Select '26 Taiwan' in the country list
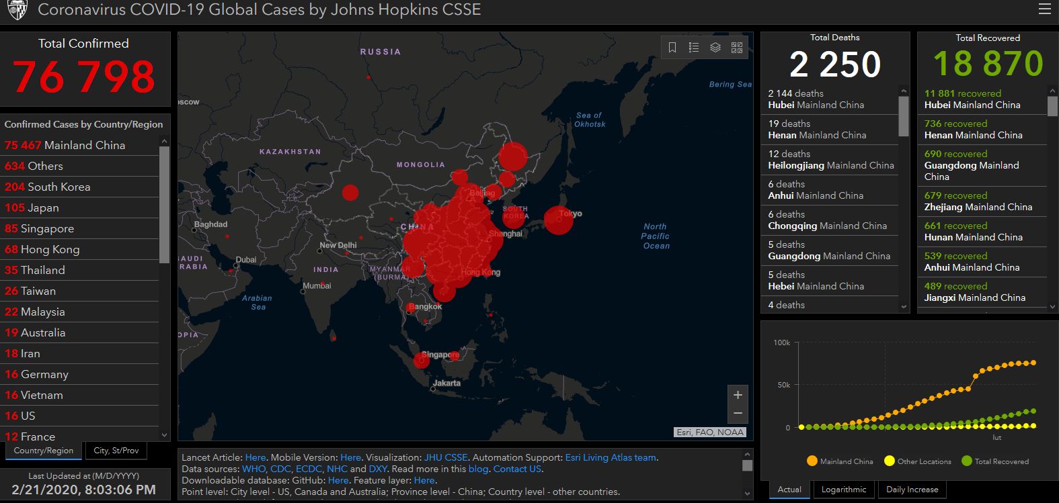 [x=81, y=291]
